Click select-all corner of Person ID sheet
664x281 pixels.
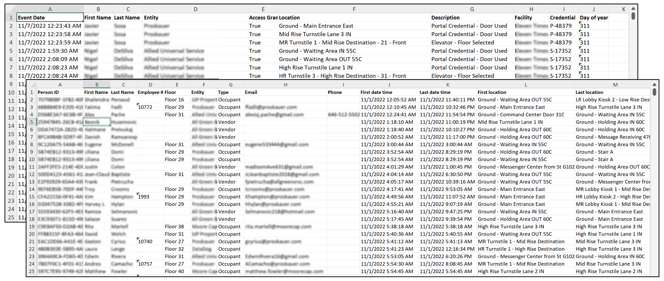pos(32,85)
